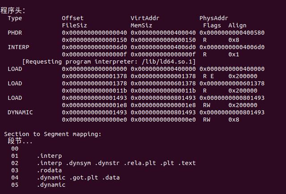The image size is (286, 194).
Task: Click the 'R E' flags value
Action: tap(209, 76)
